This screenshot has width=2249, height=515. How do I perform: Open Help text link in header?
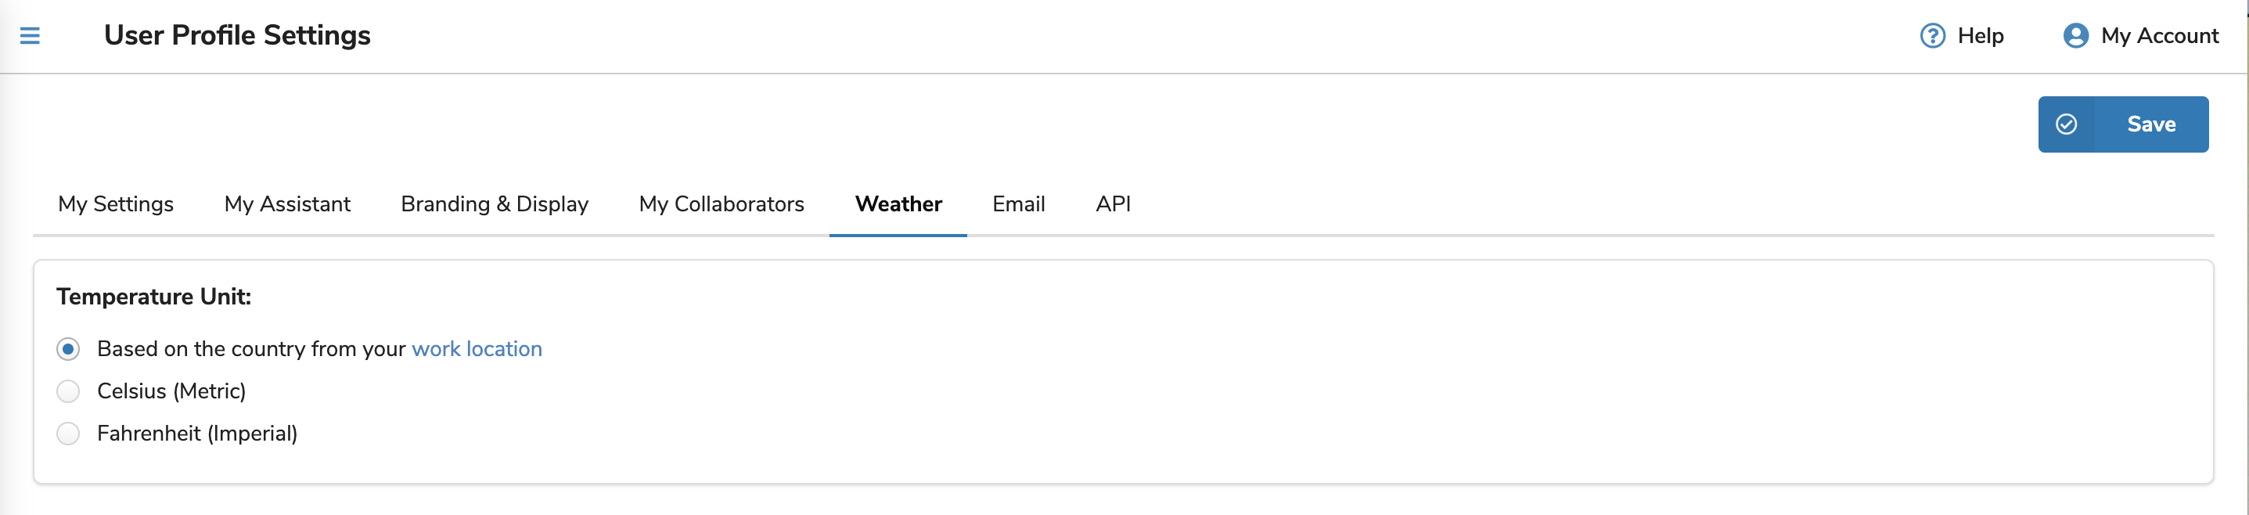1980,36
